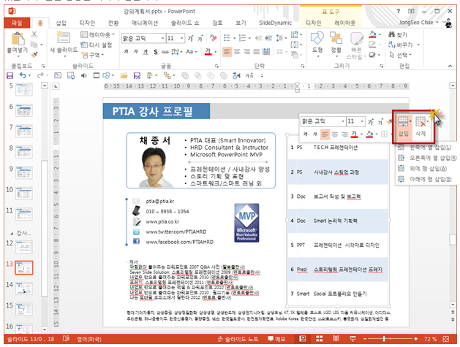
Task: Click the mini toolbar shading paint bucket color
Action: tap(369, 134)
